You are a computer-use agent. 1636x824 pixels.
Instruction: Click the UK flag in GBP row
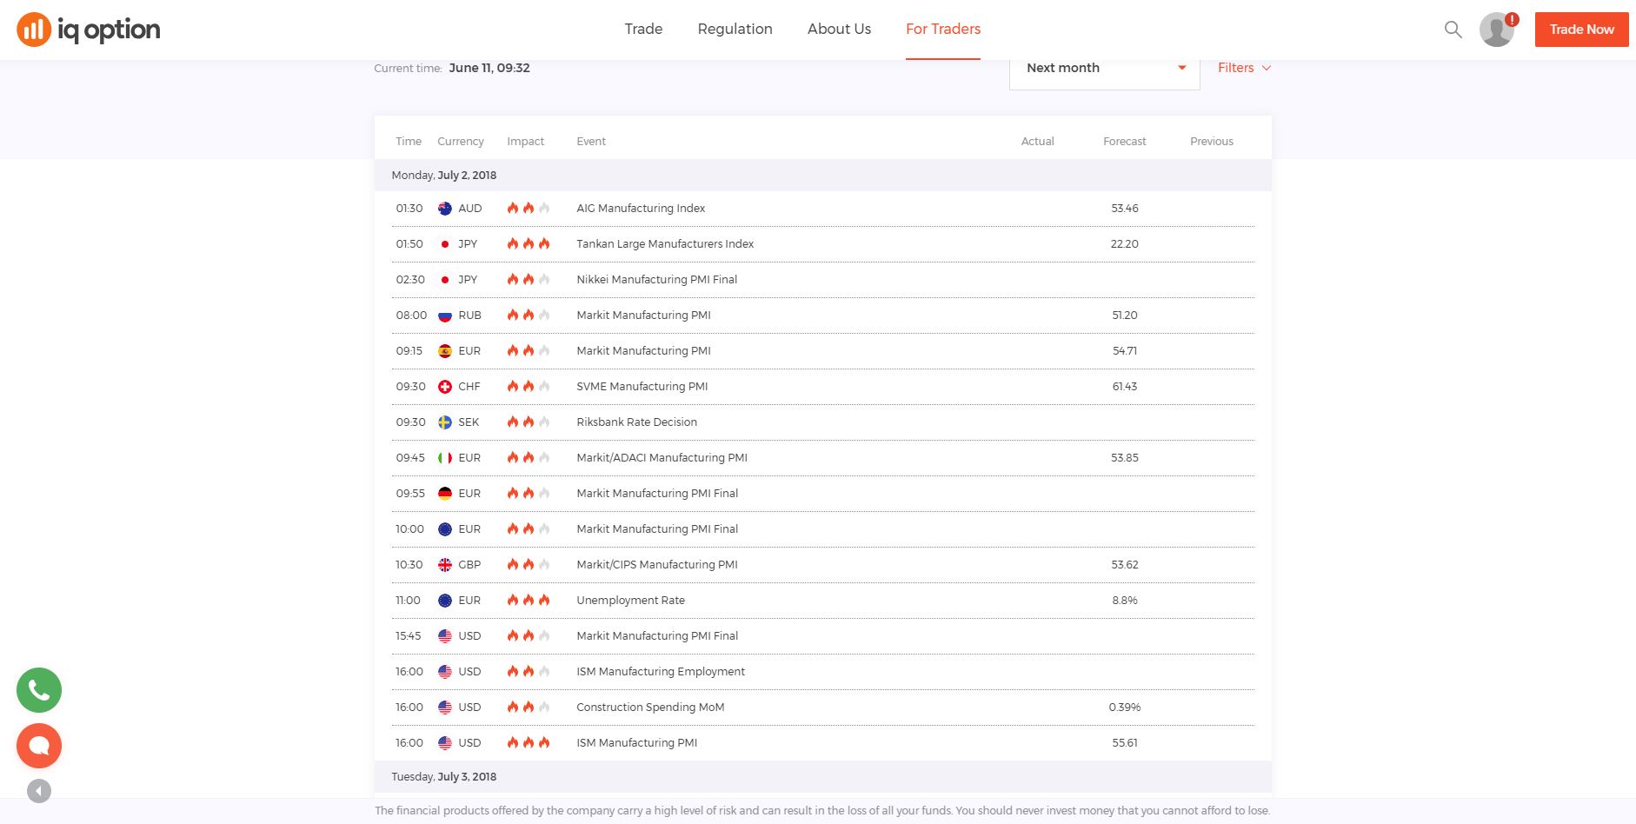(x=445, y=565)
